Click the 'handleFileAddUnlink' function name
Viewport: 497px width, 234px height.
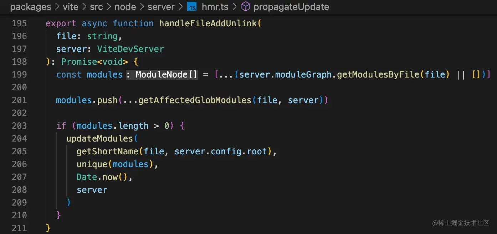point(208,23)
